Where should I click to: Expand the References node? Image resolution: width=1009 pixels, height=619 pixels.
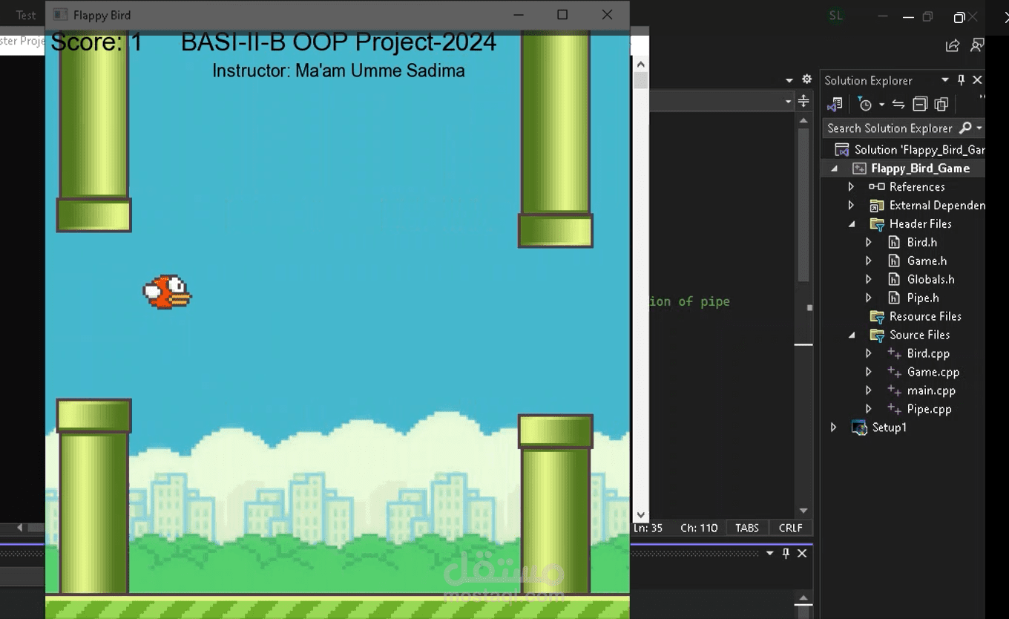coord(851,187)
